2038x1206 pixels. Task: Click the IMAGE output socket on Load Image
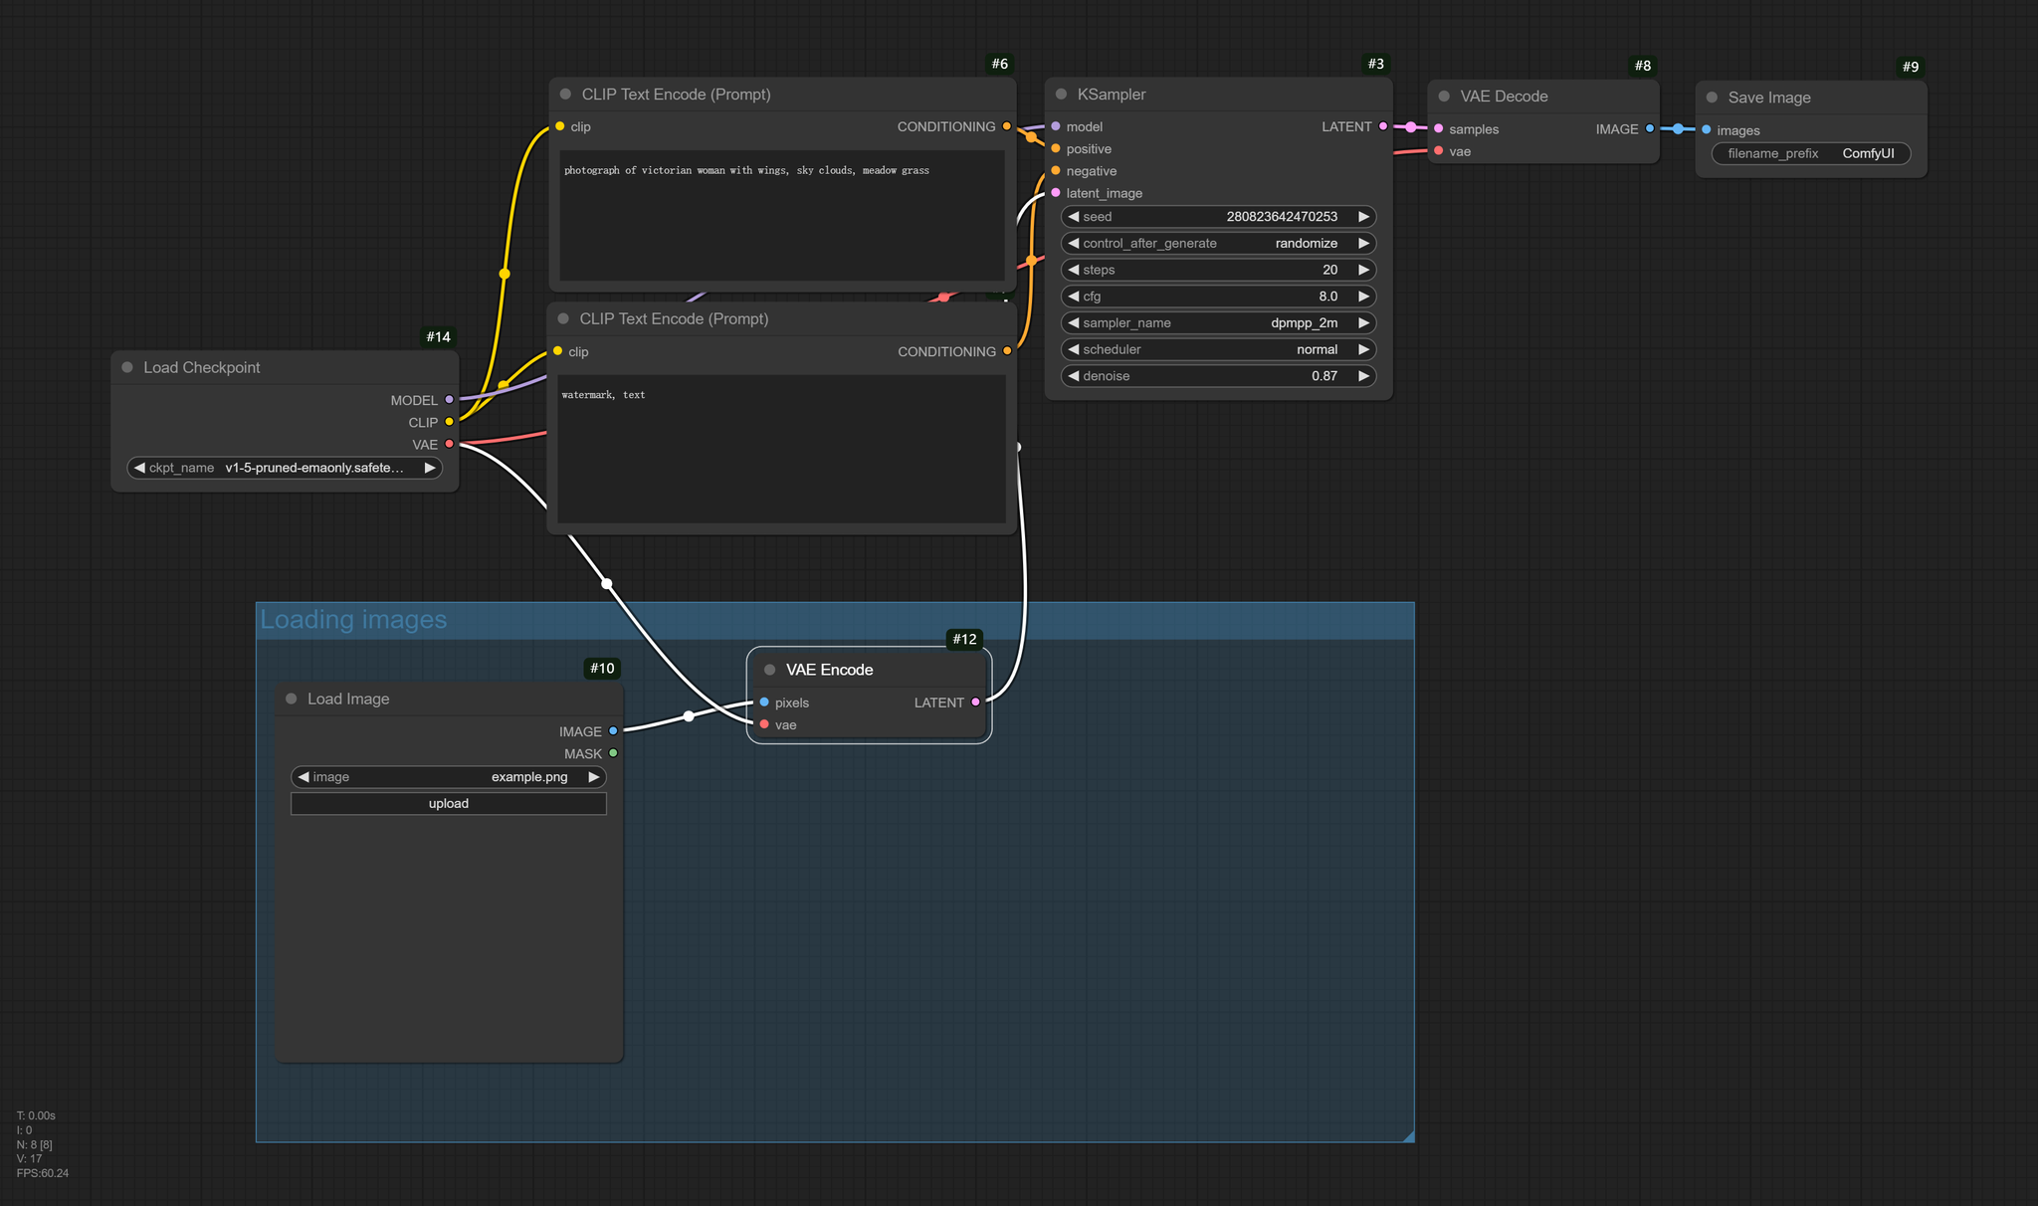tap(613, 731)
